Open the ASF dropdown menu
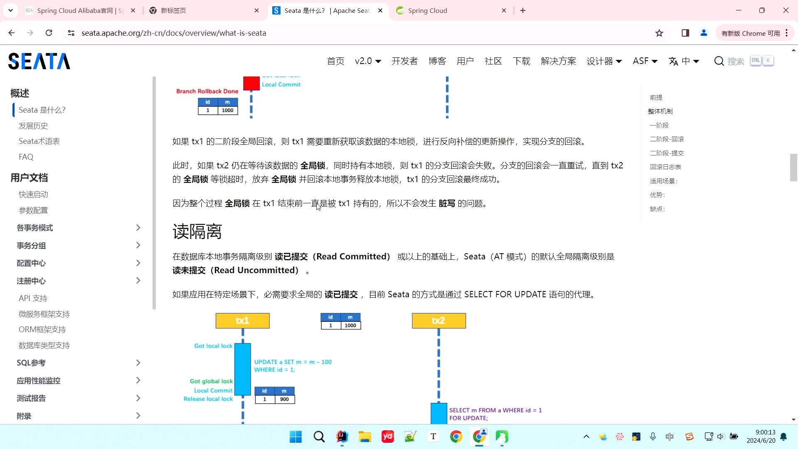The height and width of the screenshot is (449, 798). [x=645, y=61]
